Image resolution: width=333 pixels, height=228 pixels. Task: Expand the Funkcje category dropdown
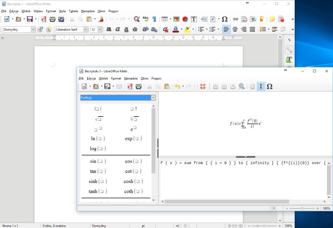point(154,97)
